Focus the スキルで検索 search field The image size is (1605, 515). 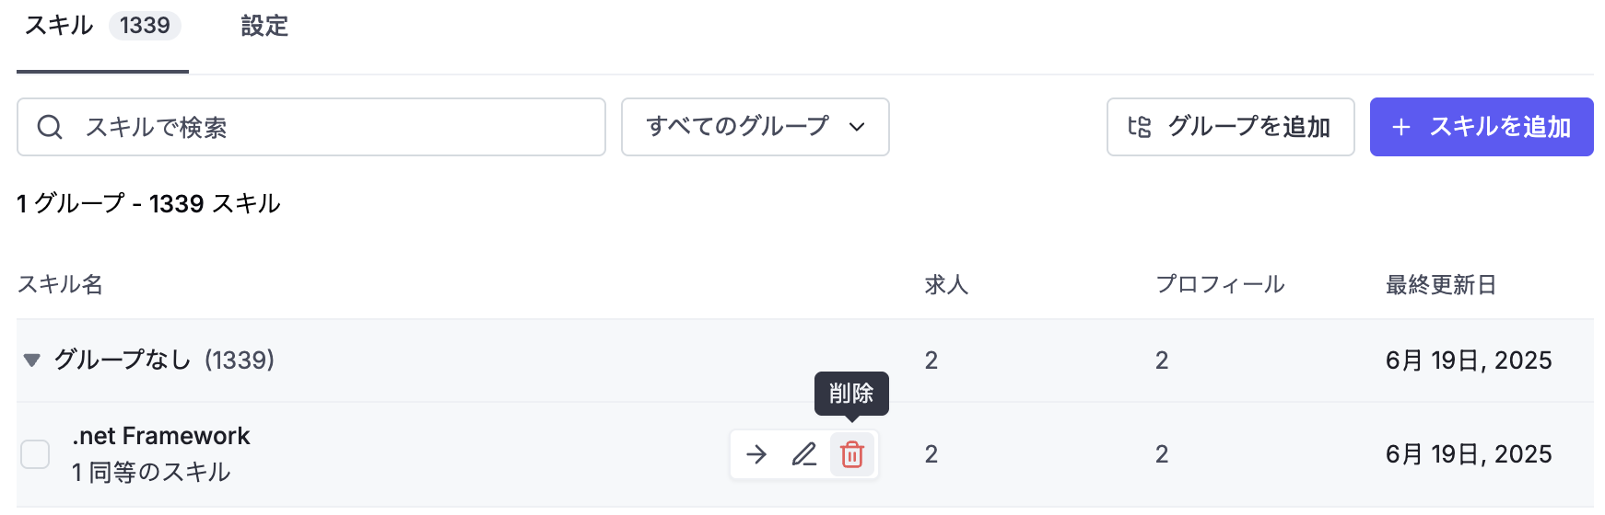[311, 127]
